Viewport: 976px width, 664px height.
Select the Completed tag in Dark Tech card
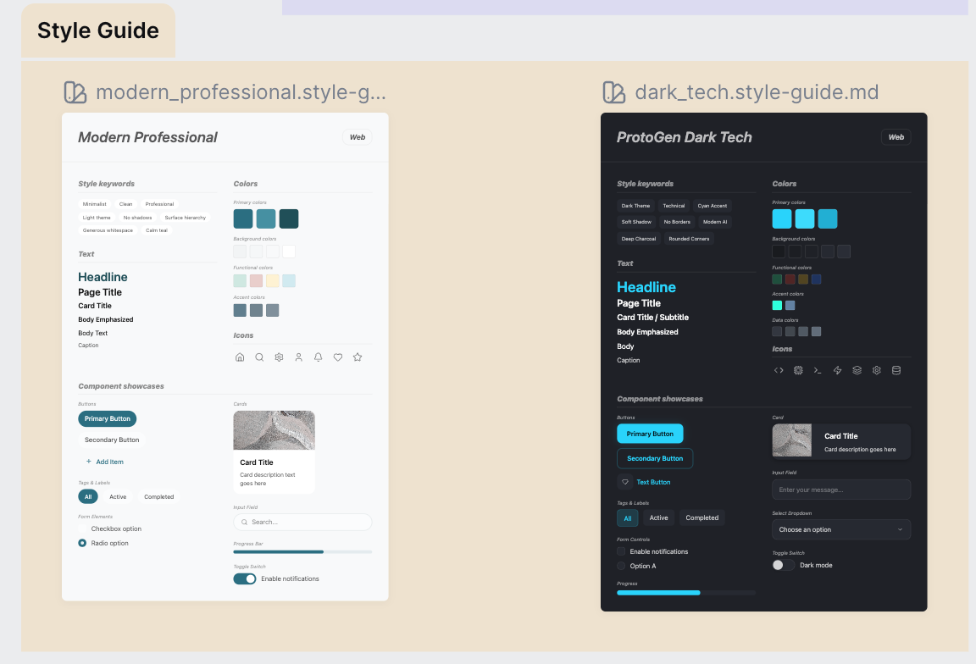click(701, 517)
